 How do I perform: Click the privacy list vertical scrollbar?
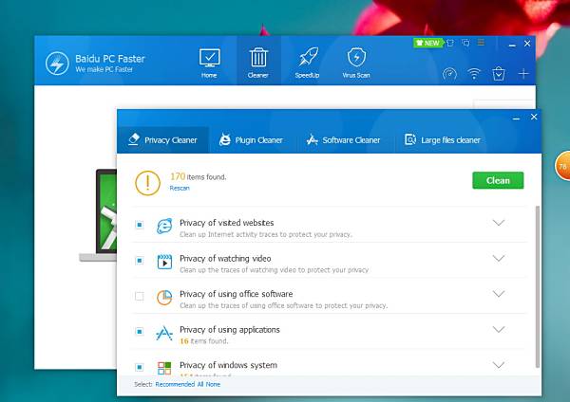(538, 286)
